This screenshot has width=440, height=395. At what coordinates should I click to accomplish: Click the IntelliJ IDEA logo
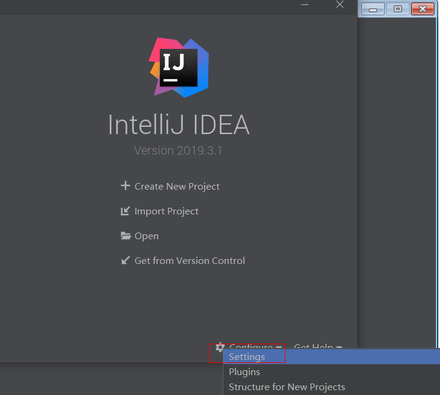click(179, 67)
